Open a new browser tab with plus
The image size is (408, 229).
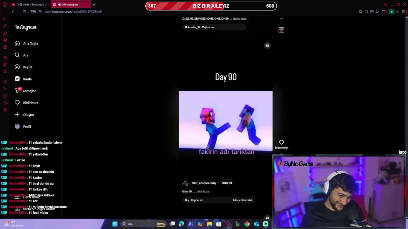94,4
